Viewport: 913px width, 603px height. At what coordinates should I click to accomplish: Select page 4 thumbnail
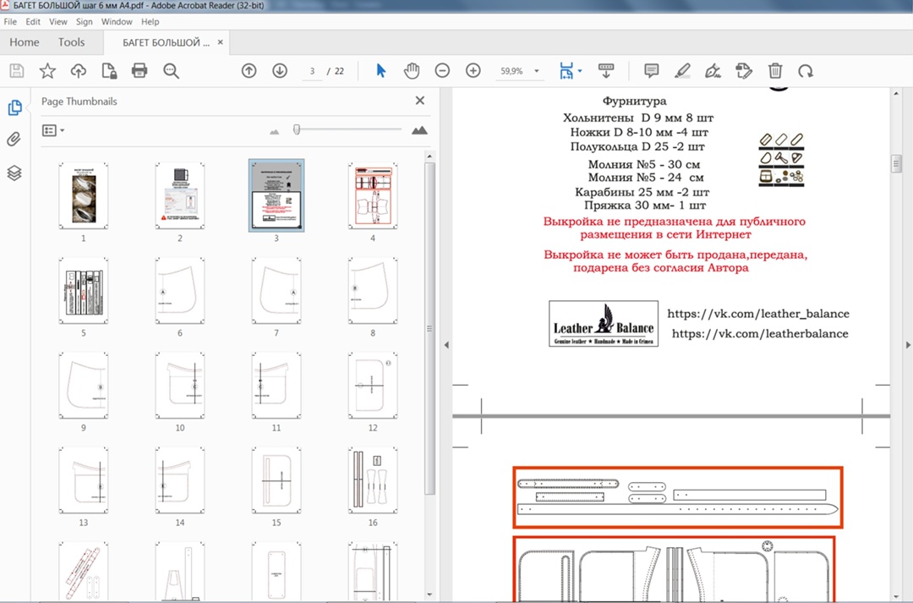click(x=373, y=196)
